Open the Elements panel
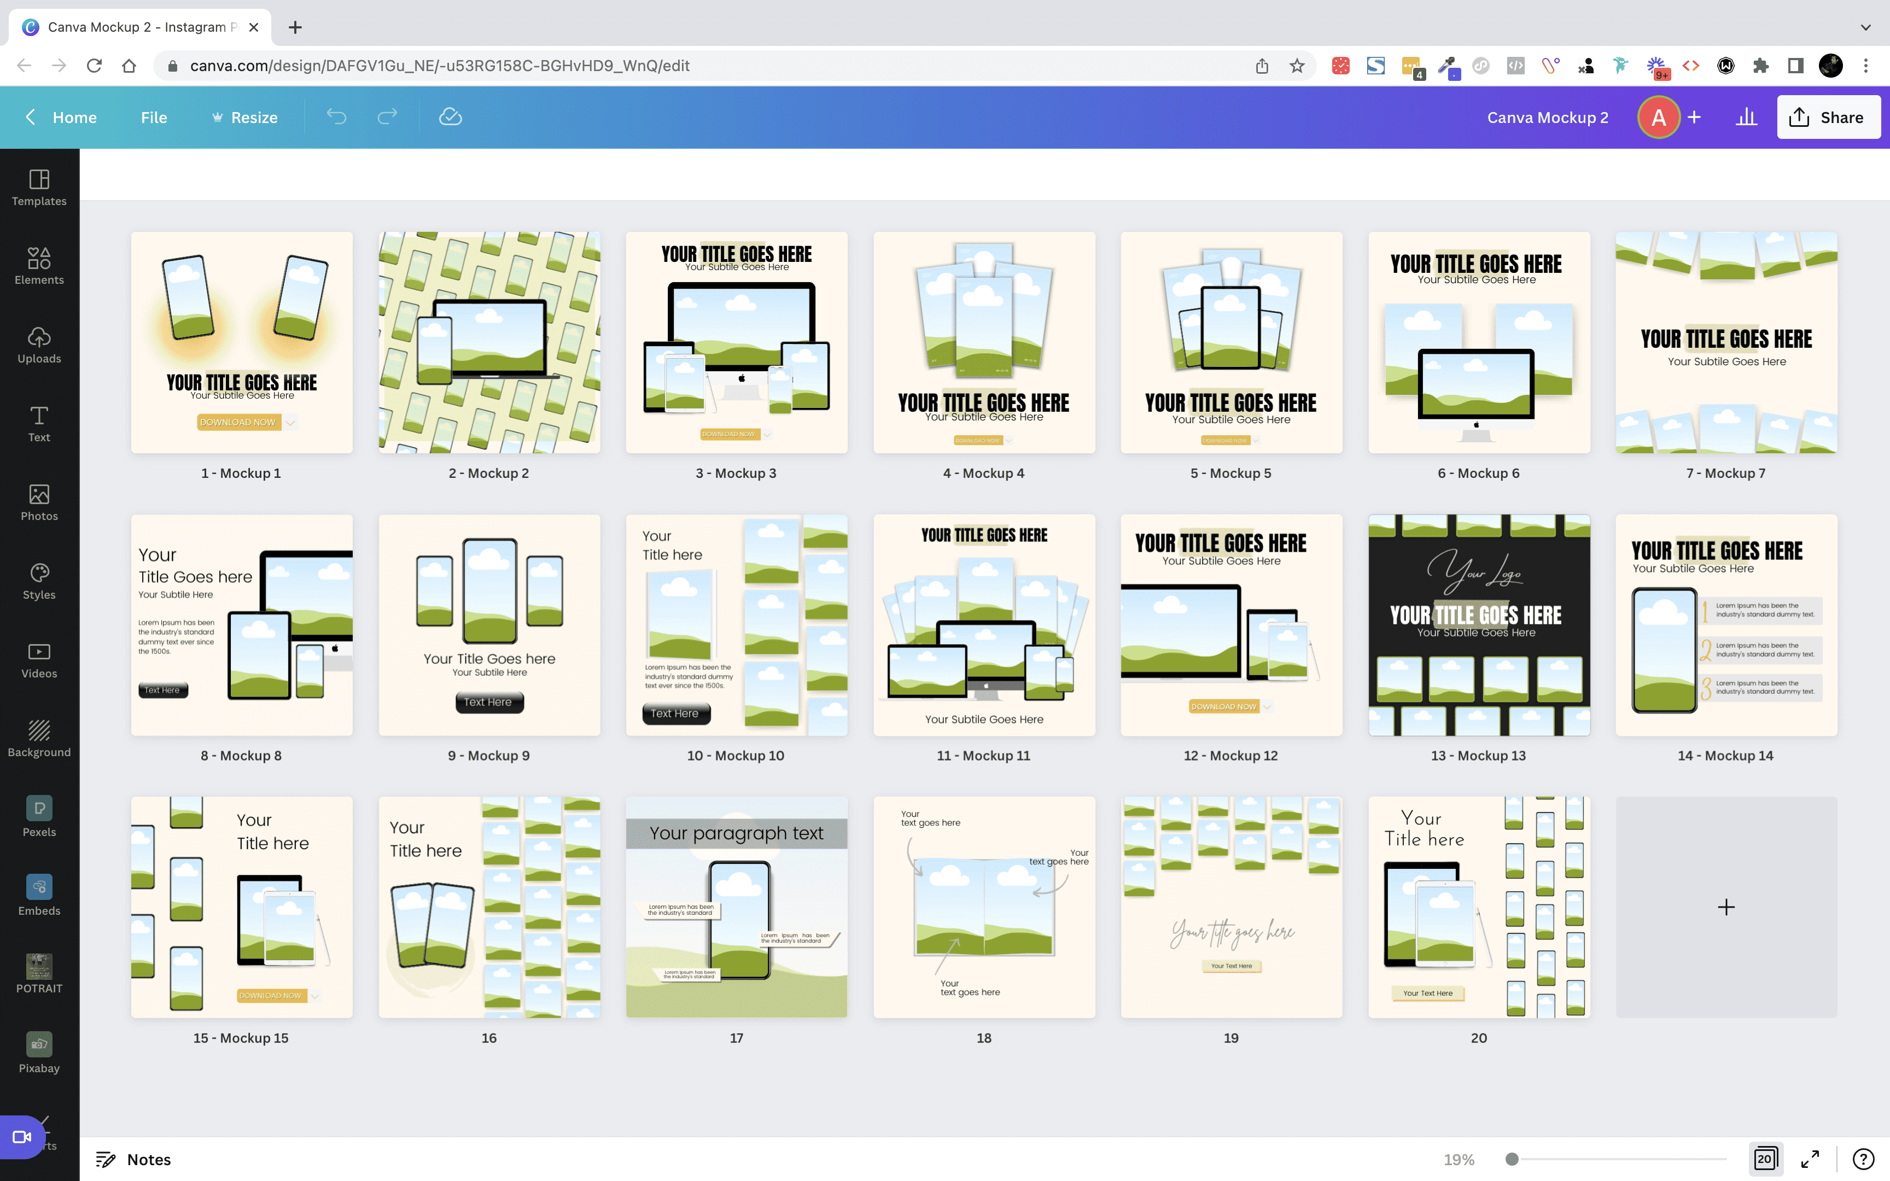 coord(39,266)
